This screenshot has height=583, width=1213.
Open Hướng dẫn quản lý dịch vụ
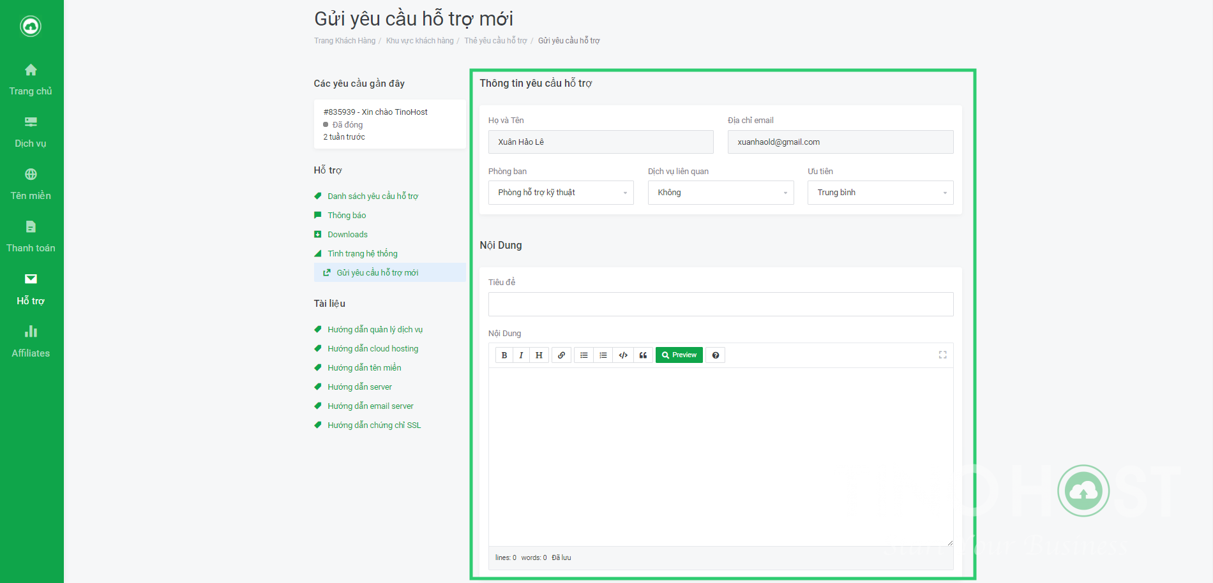[x=375, y=329]
